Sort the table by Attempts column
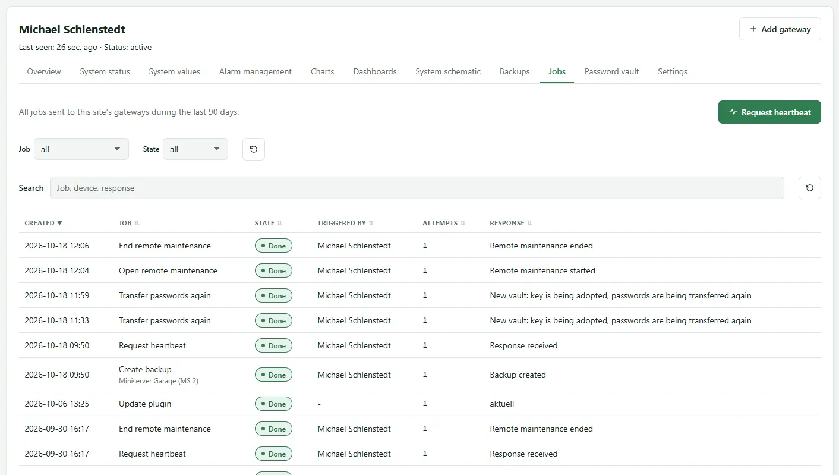The image size is (839, 475). coord(444,223)
